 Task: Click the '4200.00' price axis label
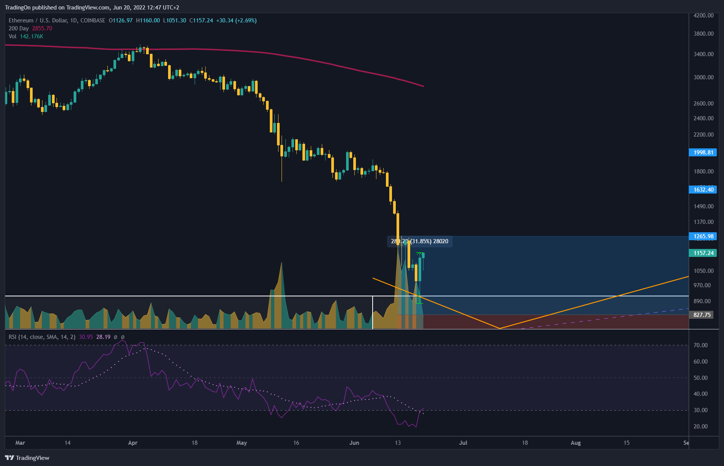click(703, 16)
